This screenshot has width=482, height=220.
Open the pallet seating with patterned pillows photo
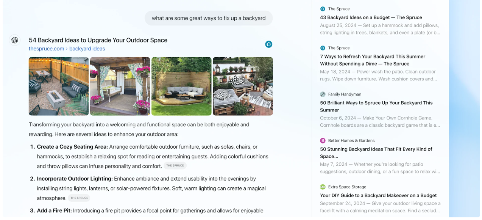click(x=243, y=86)
